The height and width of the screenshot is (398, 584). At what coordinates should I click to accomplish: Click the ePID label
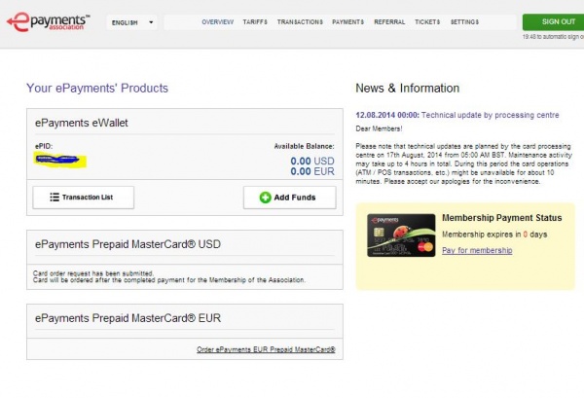pos(44,146)
